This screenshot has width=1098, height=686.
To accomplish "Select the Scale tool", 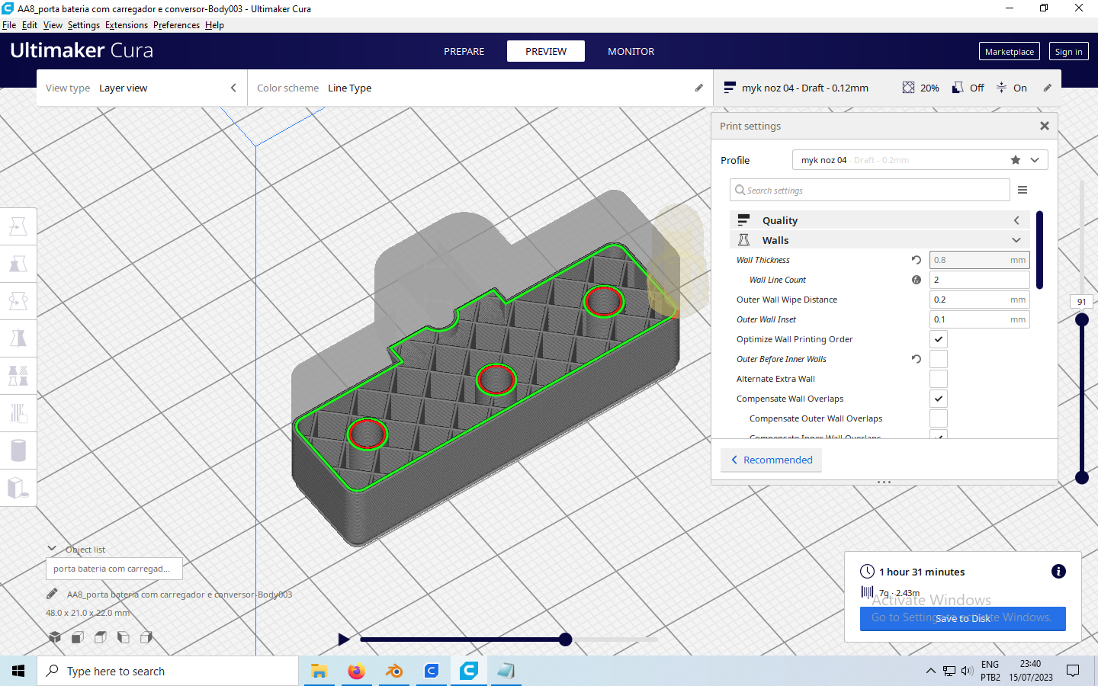I will 18,263.
